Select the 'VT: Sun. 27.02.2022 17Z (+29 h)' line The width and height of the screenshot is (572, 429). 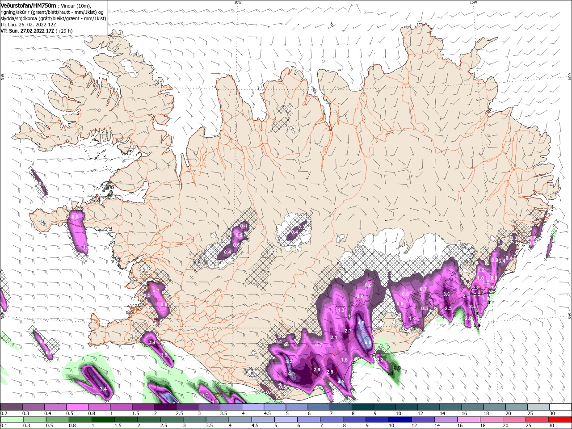click(36, 31)
